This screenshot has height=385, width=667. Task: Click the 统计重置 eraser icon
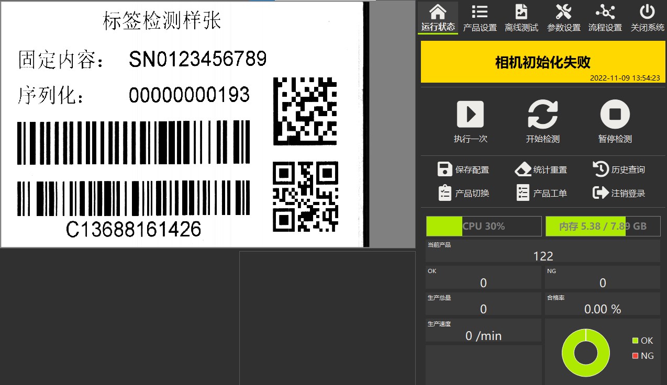click(523, 169)
